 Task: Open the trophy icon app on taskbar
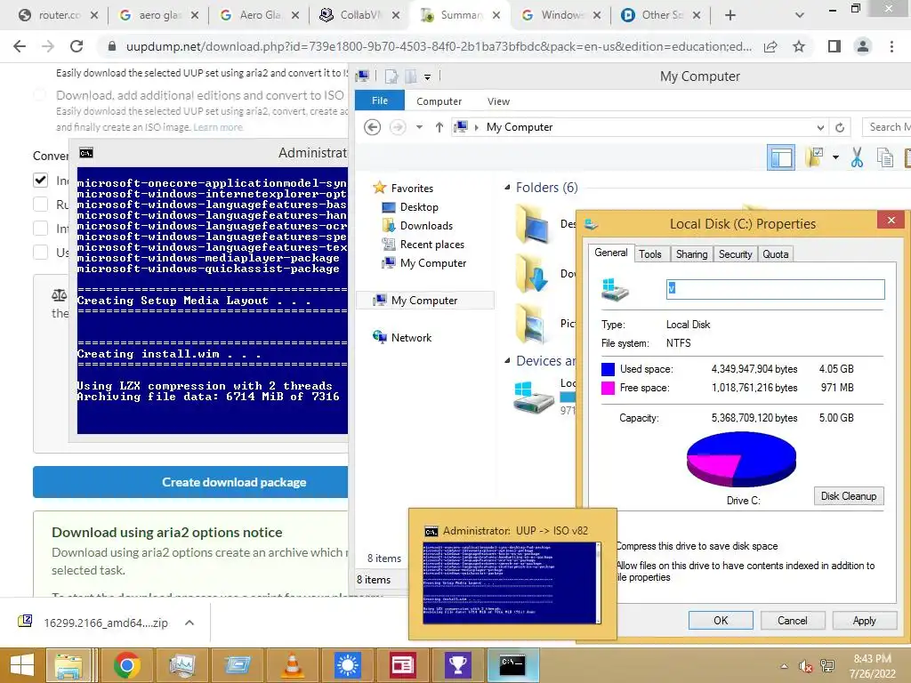pyautogui.click(x=457, y=665)
